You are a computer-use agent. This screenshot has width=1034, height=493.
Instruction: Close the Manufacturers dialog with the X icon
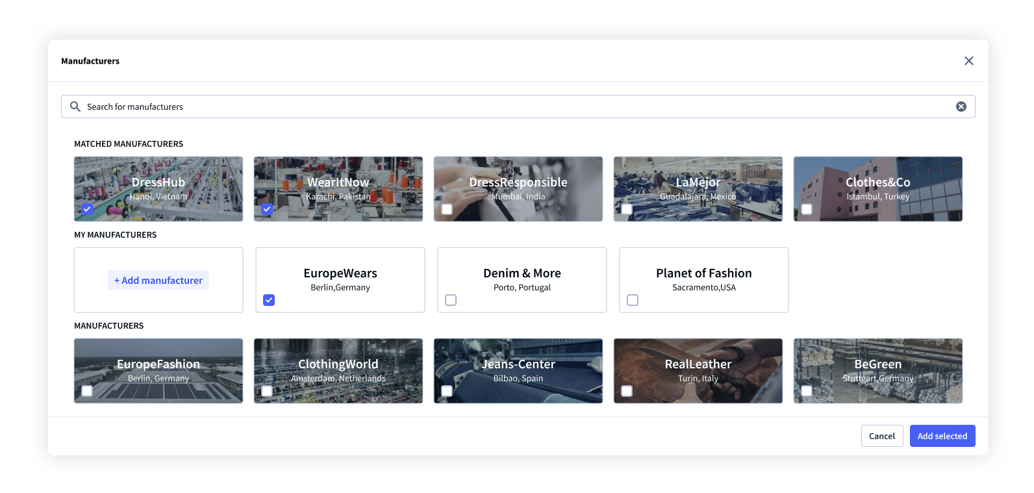(x=968, y=60)
